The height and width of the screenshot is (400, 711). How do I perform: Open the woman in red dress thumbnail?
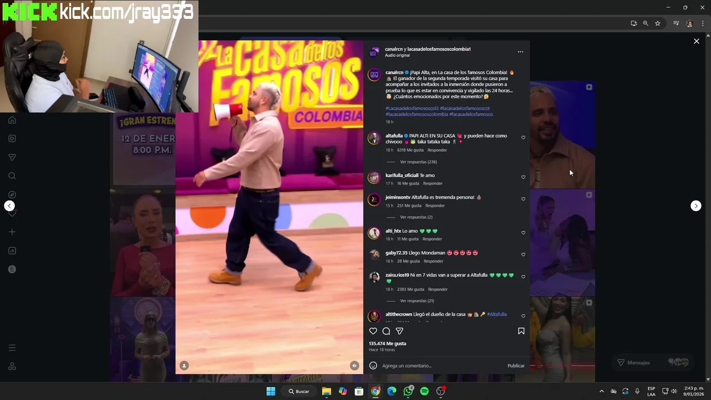tap(143, 243)
